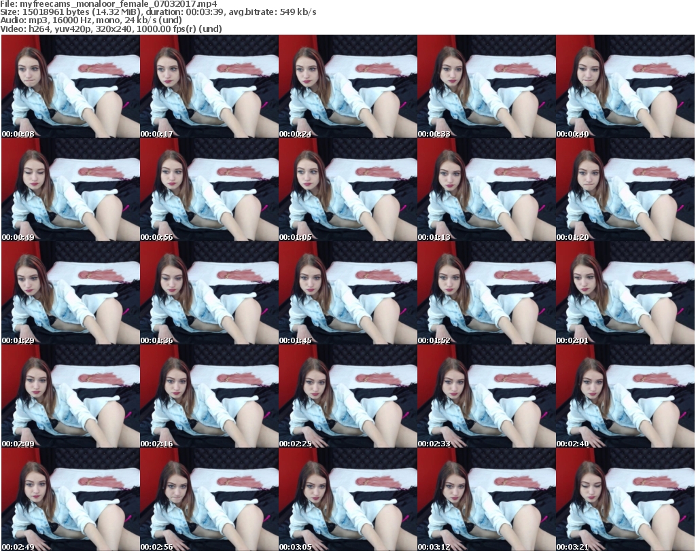The width and height of the screenshot is (696, 551).
Task: Select the thumbnail frame stamped 00:02:25
Action: [x=347, y=397]
